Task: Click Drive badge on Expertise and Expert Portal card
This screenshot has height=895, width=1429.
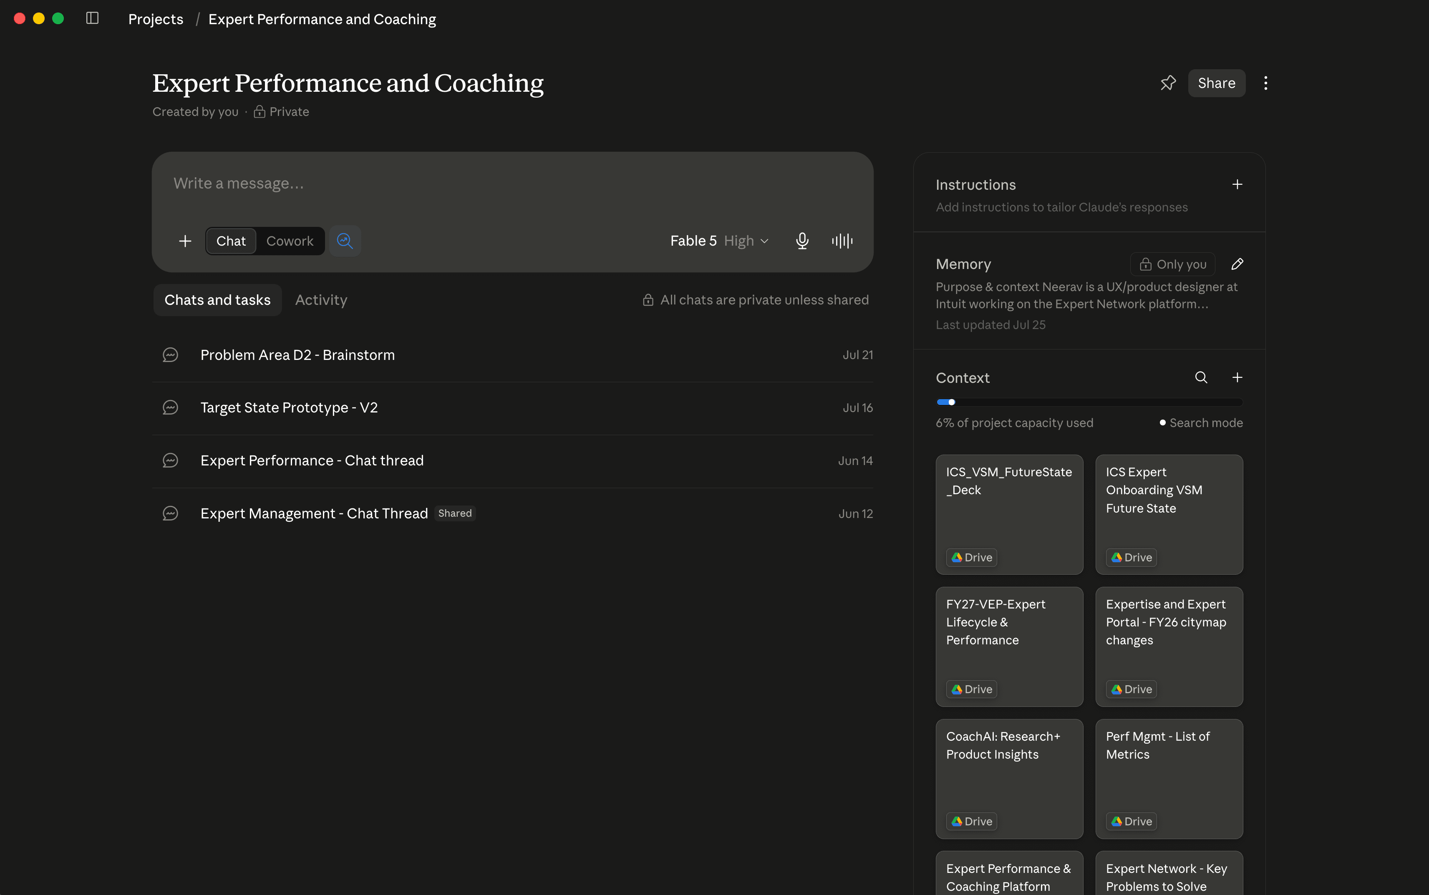Action: click(x=1131, y=689)
